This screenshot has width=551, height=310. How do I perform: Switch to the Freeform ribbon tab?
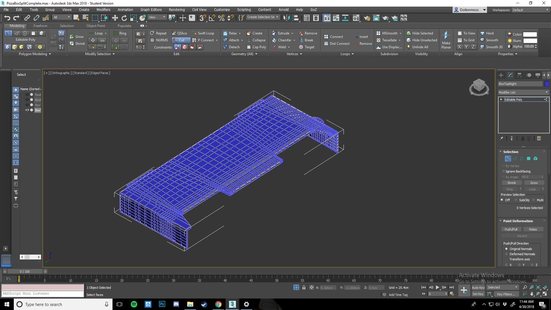(x=40, y=26)
